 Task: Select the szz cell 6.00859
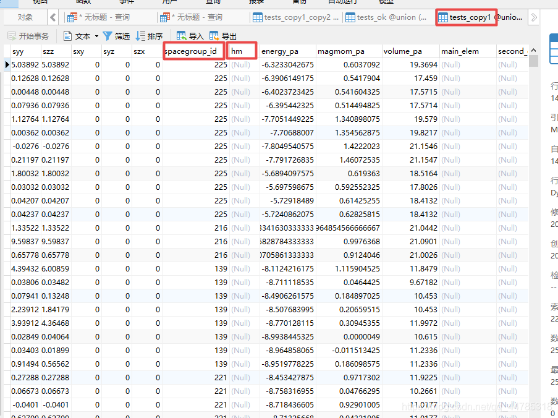56,269
